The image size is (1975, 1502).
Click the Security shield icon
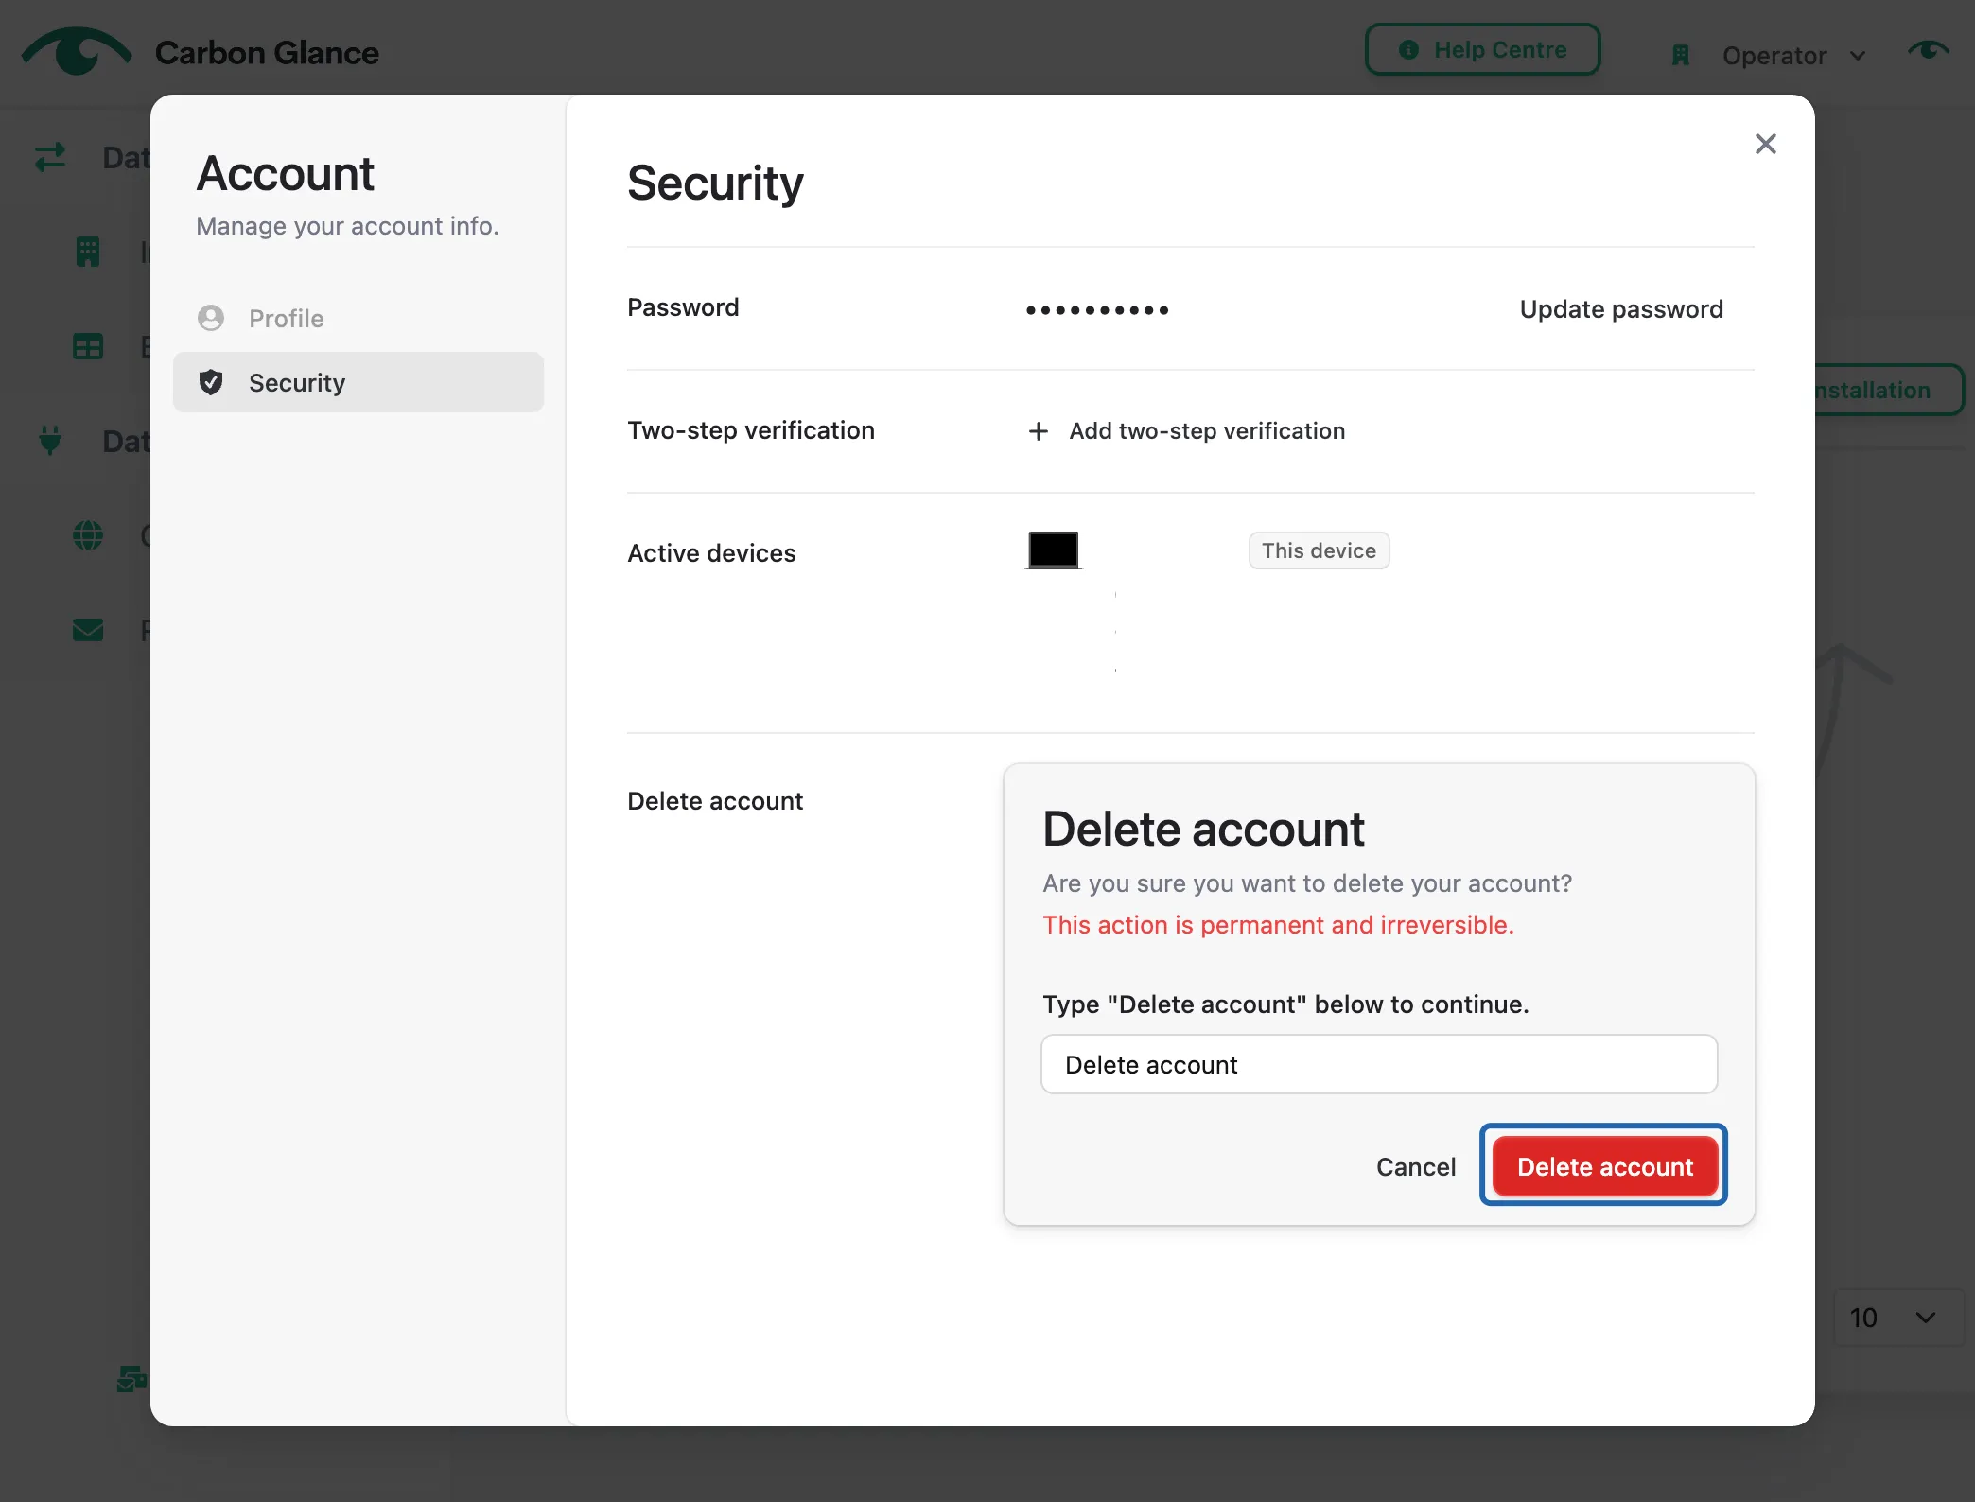[x=211, y=382]
